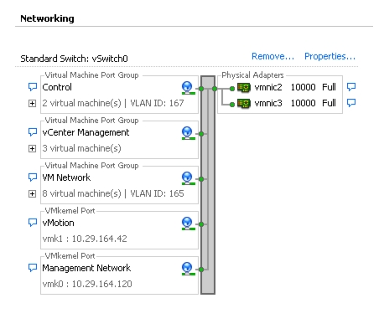Select the VM Network port group label
The width and height of the screenshot is (384, 329).
pos(66,177)
